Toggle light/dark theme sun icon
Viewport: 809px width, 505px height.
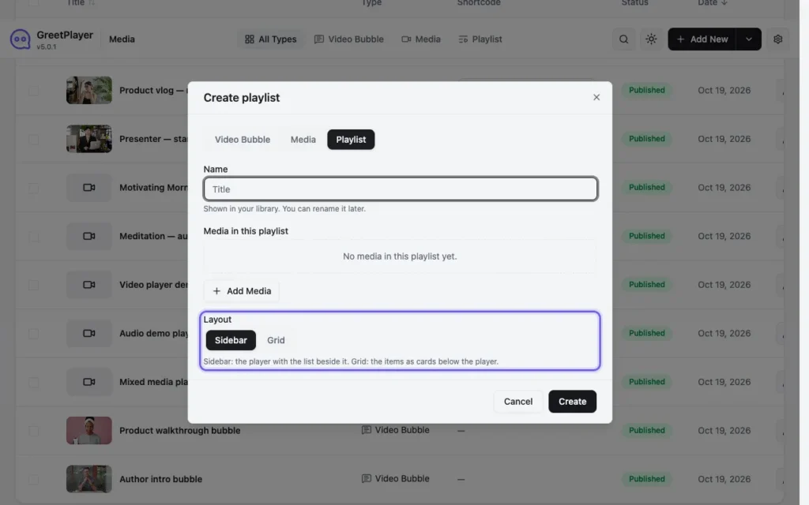pos(651,39)
